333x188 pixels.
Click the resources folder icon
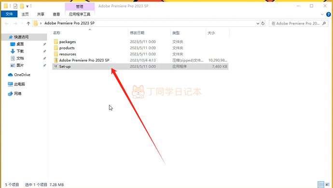[x=56, y=54]
